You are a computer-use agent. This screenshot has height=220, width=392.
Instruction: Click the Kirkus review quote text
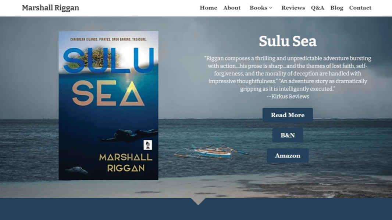[288, 73]
